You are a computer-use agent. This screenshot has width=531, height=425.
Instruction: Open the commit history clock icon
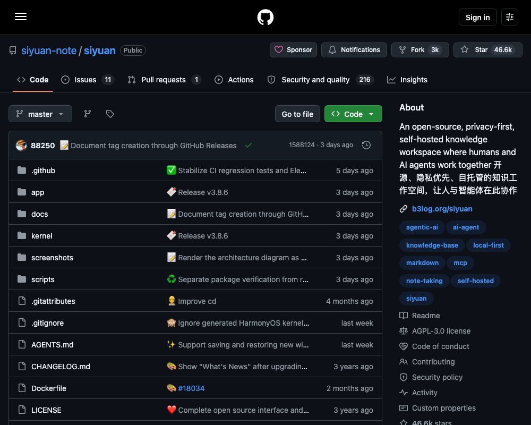(366, 145)
